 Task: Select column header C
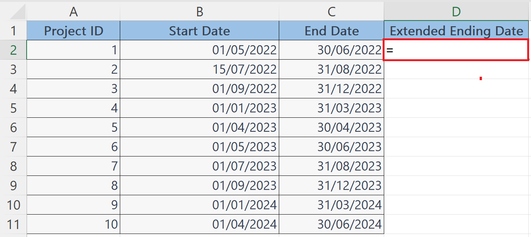coord(331,11)
